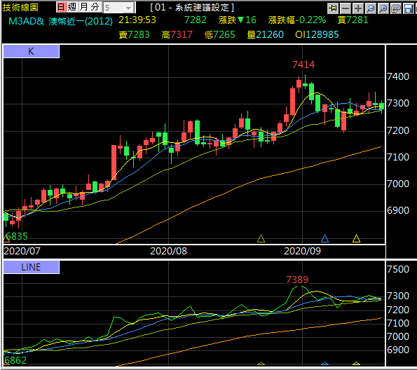Click the plus button in the toolbar
The height and width of the screenshot is (370, 417).
[x=358, y=8]
